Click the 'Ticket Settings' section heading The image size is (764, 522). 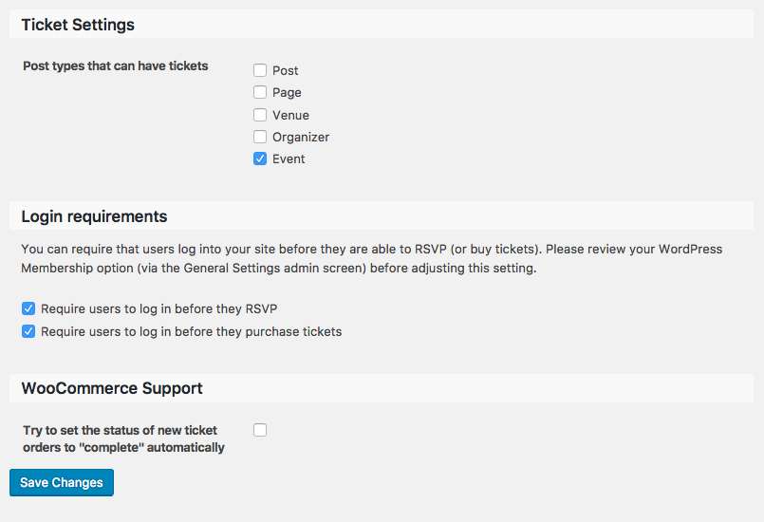[78, 25]
